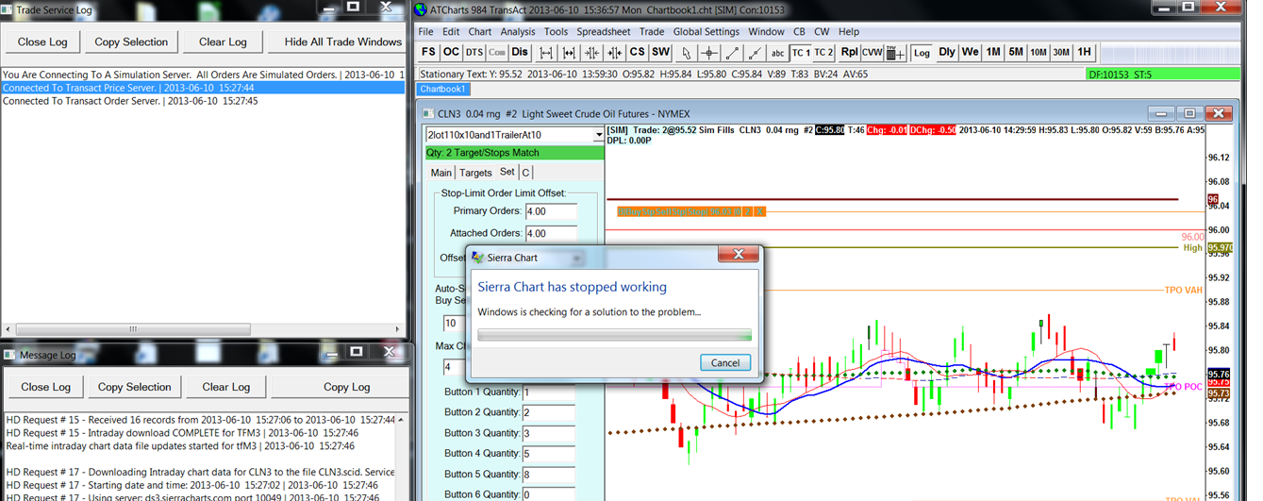The width and height of the screenshot is (1263, 501).
Task: Click Copy Selection in Message Log window
Action: click(135, 387)
